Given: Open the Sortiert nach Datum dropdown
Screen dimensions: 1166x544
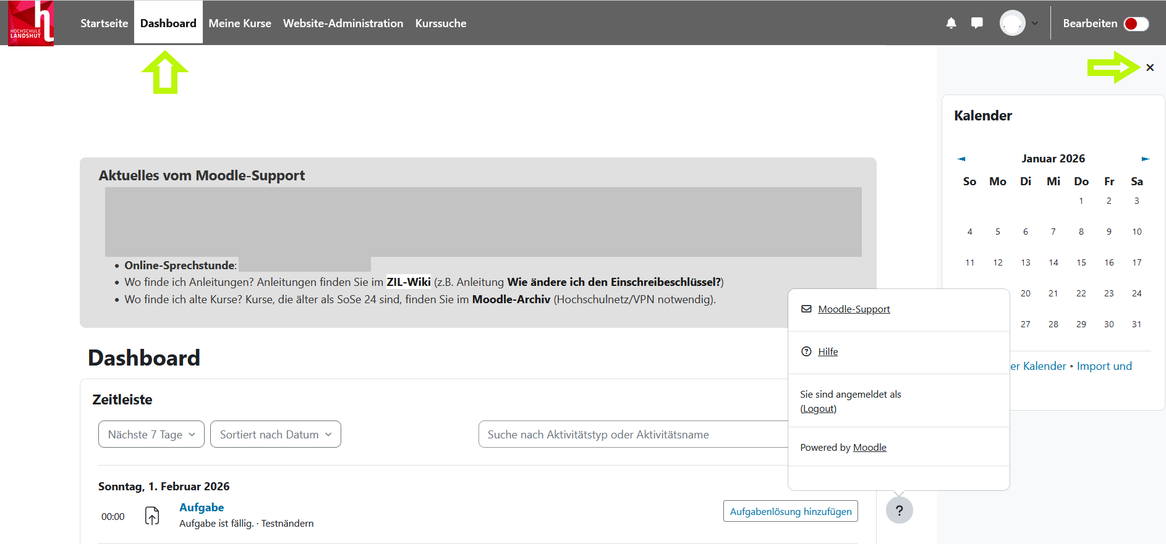Looking at the screenshot, I should pyautogui.click(x=276, y=435).
